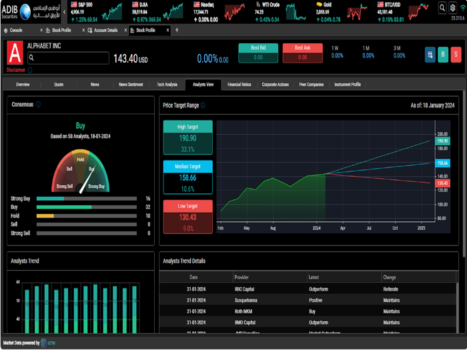Select the Analysts View tab
The image size is (467, 350).
[x=203, y=85]
